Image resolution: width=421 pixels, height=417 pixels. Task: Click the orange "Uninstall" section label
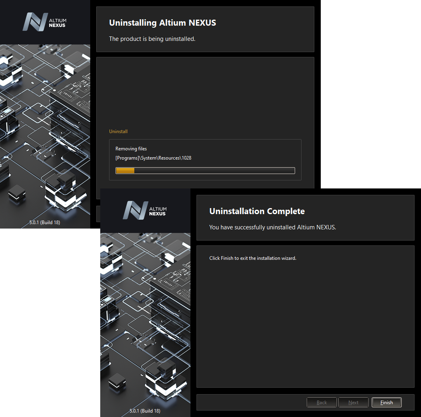[118, 132]
